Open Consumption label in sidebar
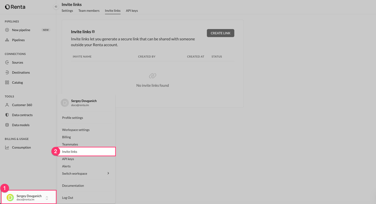This screenshot has height=204, width=376. tap(21, 147)
